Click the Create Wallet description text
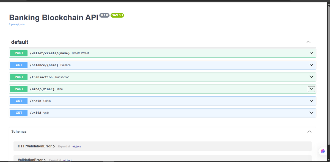The width and height of the screenshot is (330, 162). click(x=80, y=53)
